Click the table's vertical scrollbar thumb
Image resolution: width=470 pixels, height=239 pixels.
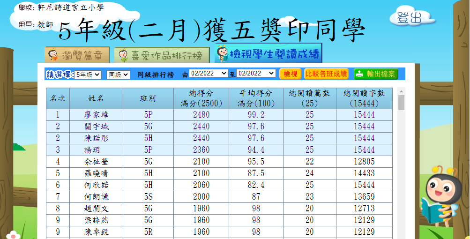point(401,102)
